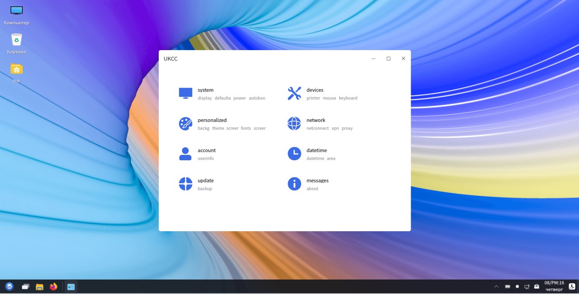Open the devices wrench icon
Image resolution: width=579 pixels, height=294 pixels.
click(x=294, y=93)
